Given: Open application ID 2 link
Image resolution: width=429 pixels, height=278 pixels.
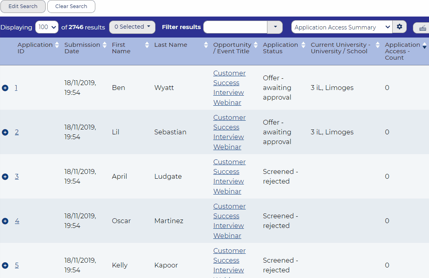Looking at the screenshot, I should tap(17, 132).
